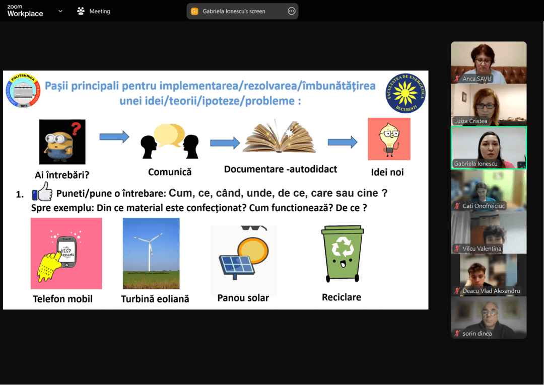Toggle Deacu Vlad Alexandru's muted mic indicator
Image resolution: width=544 pixels, height=385 pixels.
(457, 291)
